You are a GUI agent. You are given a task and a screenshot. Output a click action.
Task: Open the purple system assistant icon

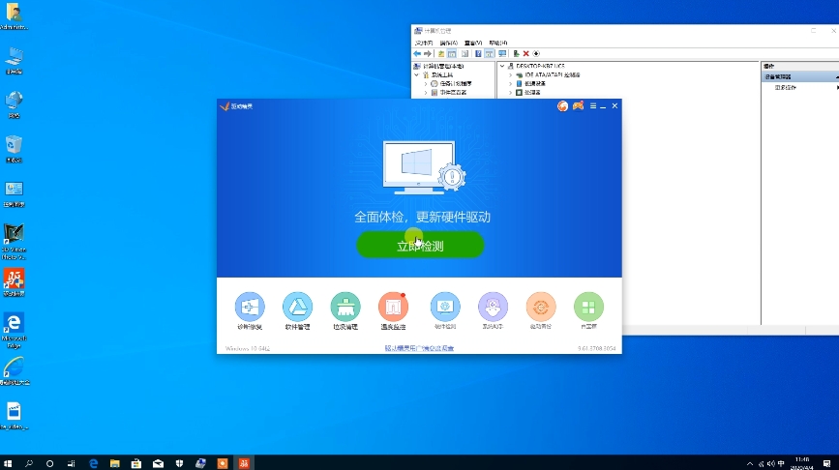tap(493, 307)
